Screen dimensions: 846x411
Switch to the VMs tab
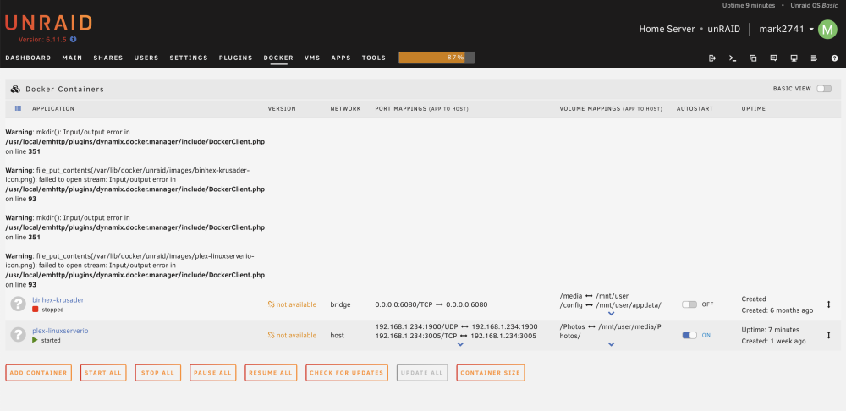pos(312,58)
